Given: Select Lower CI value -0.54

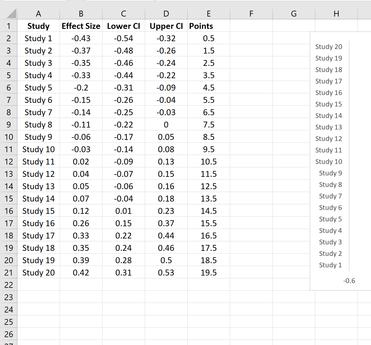Looking at the screenshot, I should click(x=123, y=38).
